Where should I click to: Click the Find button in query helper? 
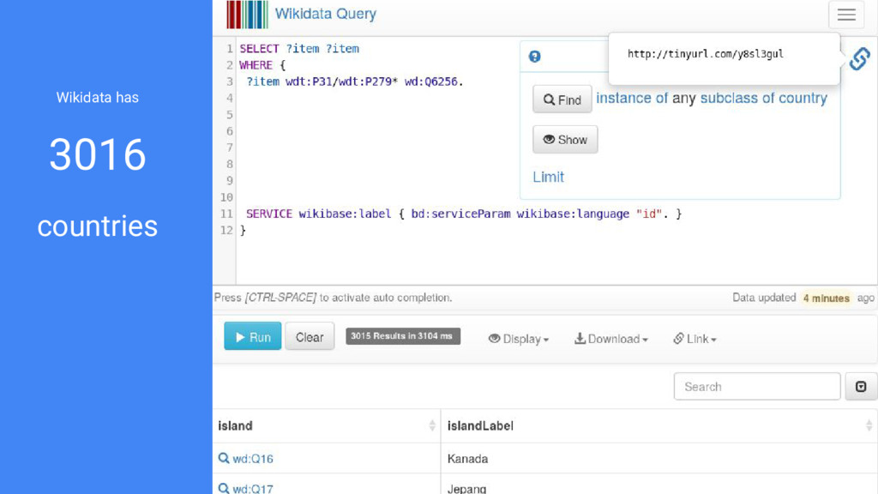(x=562, y=99)
